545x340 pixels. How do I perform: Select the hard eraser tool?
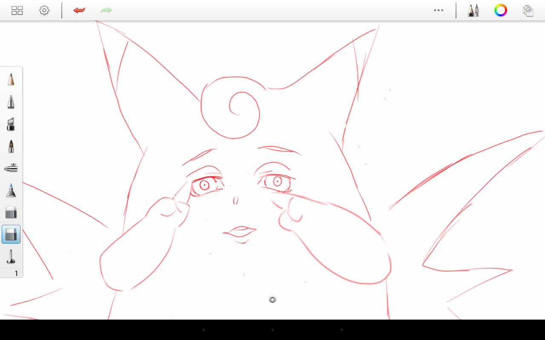(x=11, y=212)
